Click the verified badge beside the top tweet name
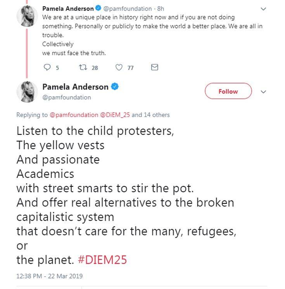 click(x=98, y=9)
